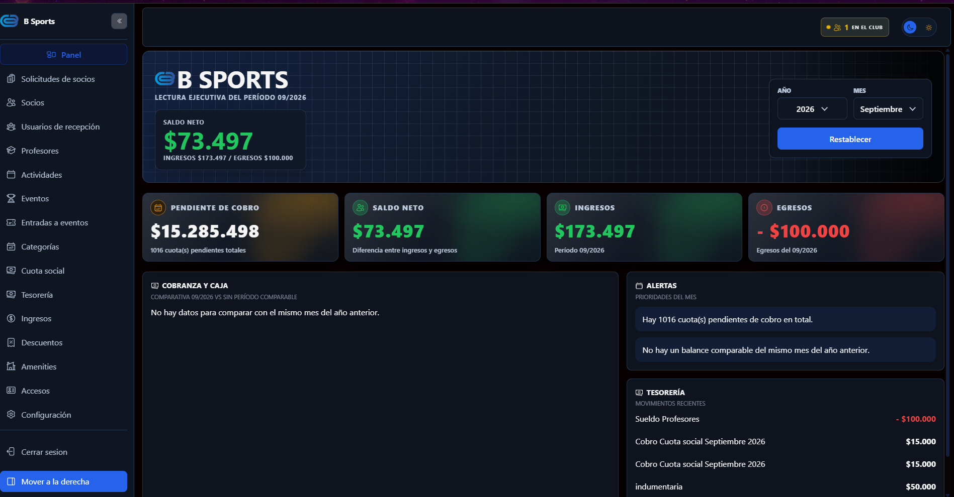Click the Actividades calendar icon
Image resolution: width=954 pixels, height=497 pixels.
point(11,175)
